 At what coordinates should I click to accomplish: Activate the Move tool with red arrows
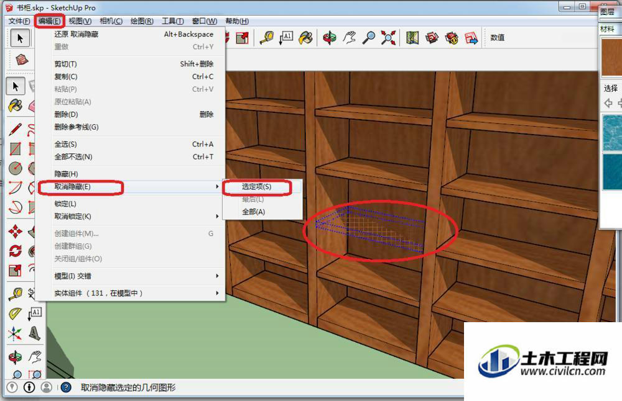(x=16, y=231)
